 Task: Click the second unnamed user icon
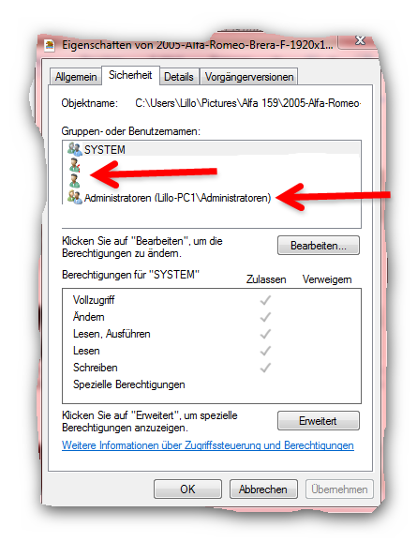74,181
